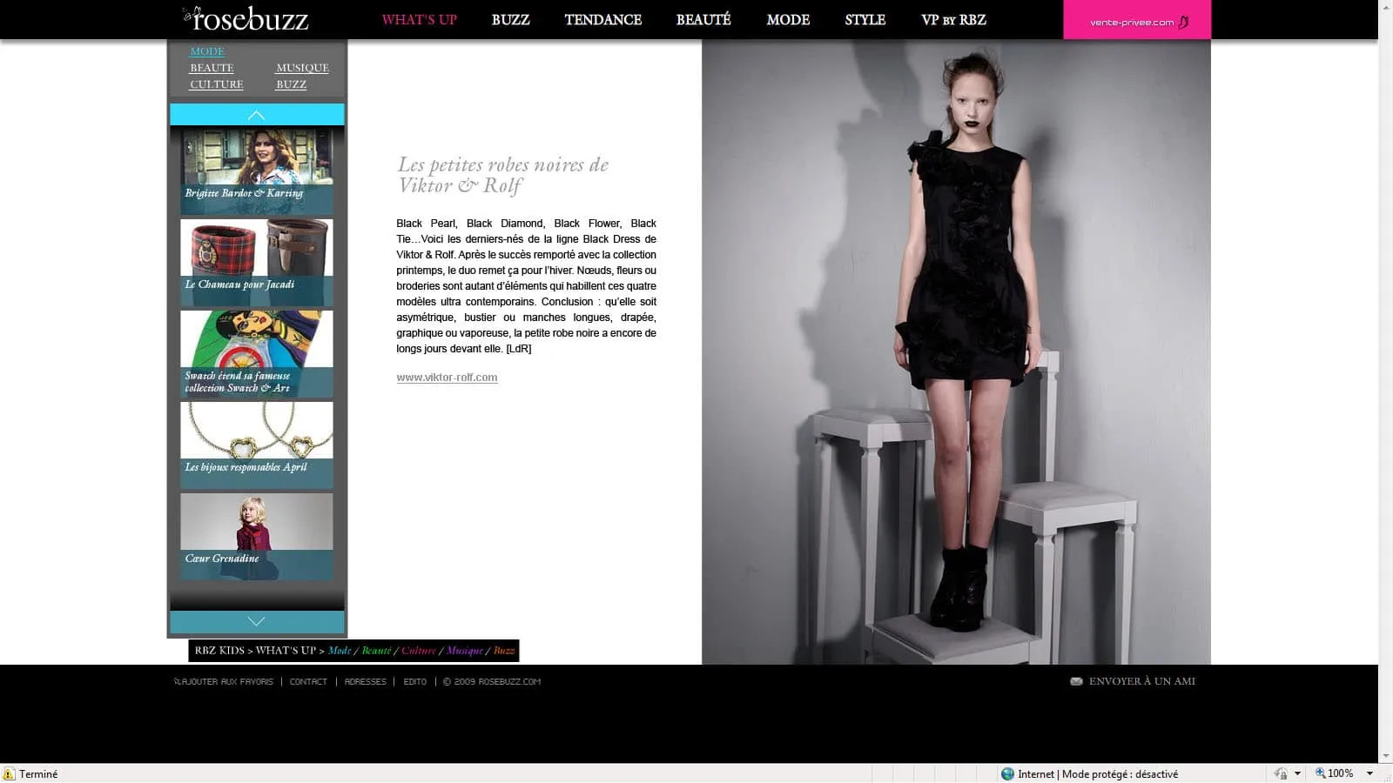Click the vente-privee.com pink banner

pyautogui.click(x=1136, y=20)
